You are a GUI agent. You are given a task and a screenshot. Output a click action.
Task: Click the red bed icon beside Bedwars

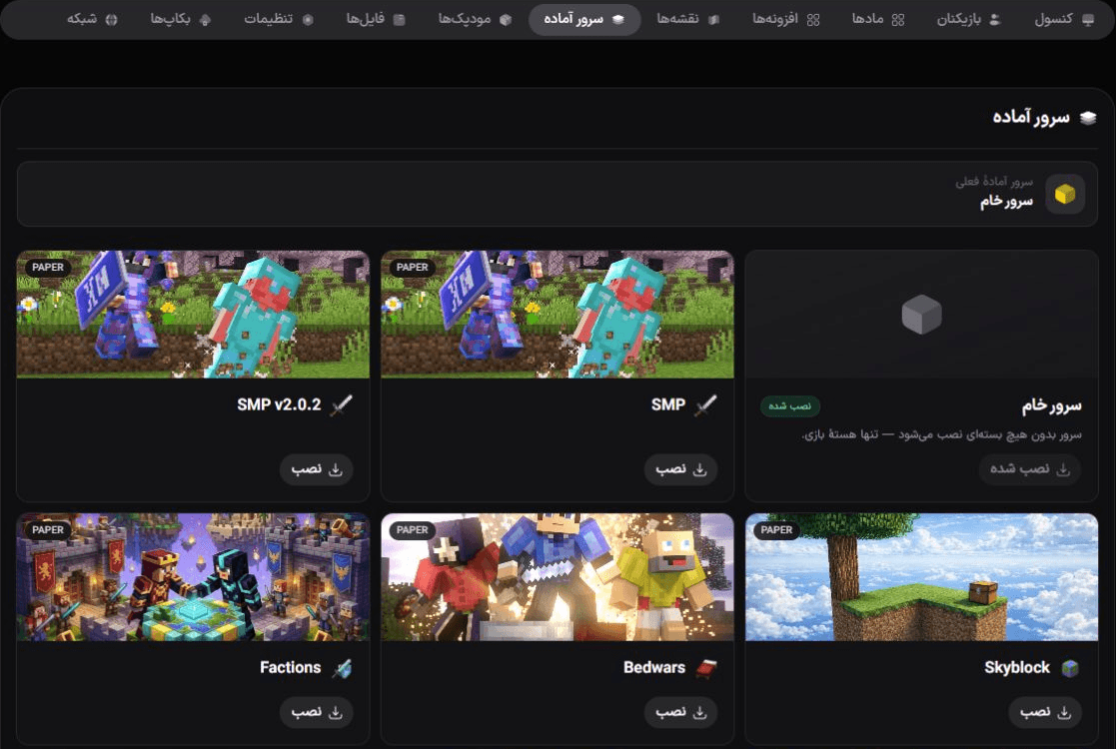coord(706,668)
